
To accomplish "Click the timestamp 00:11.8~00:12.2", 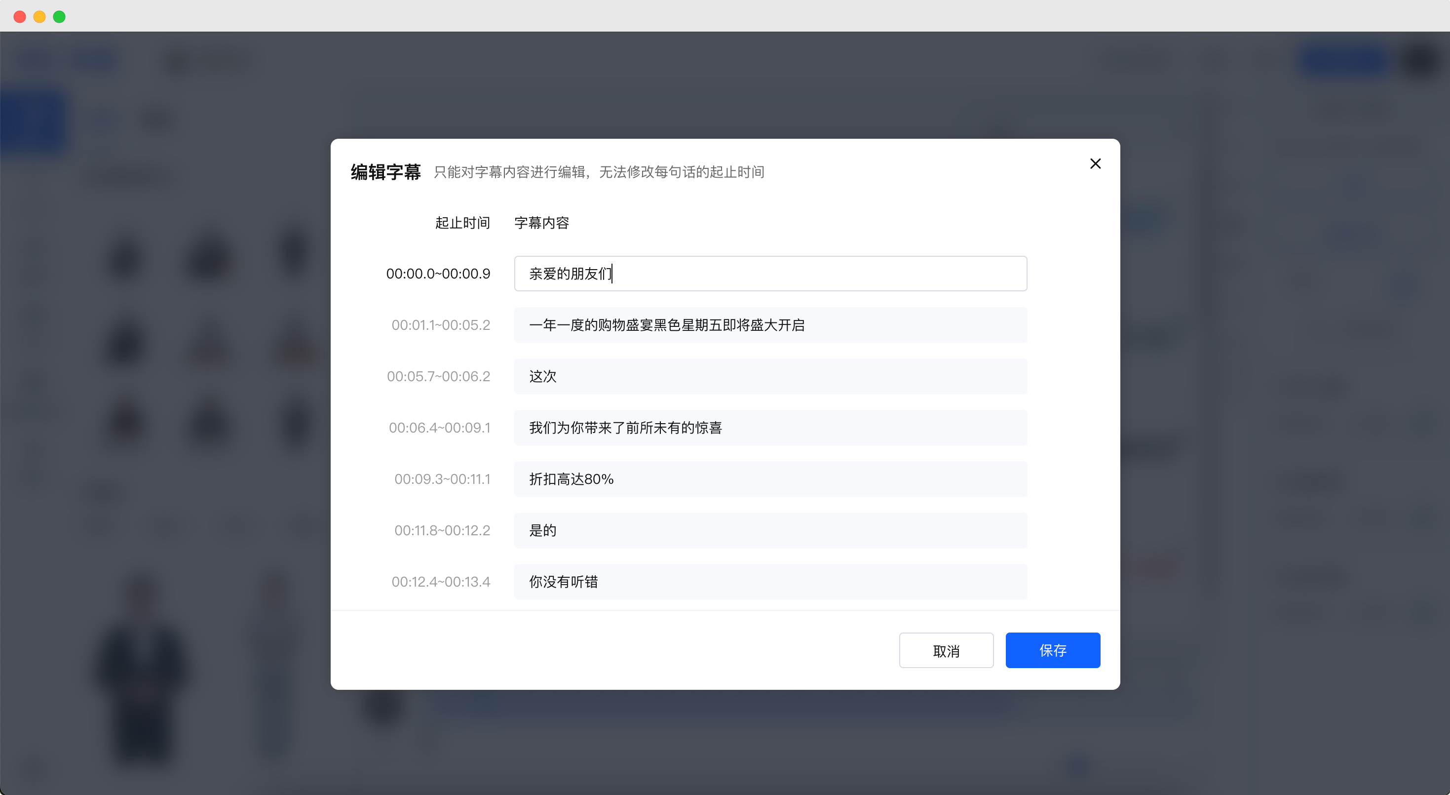I will point(442,530).
